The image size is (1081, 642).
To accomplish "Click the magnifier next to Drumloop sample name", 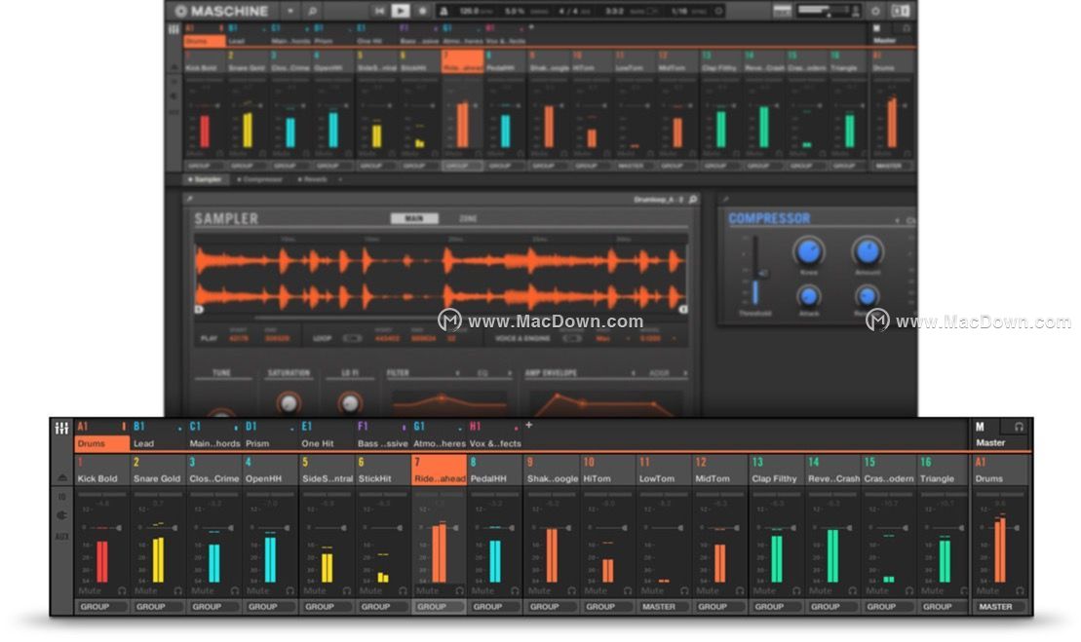I will click(x=693, y=200).
